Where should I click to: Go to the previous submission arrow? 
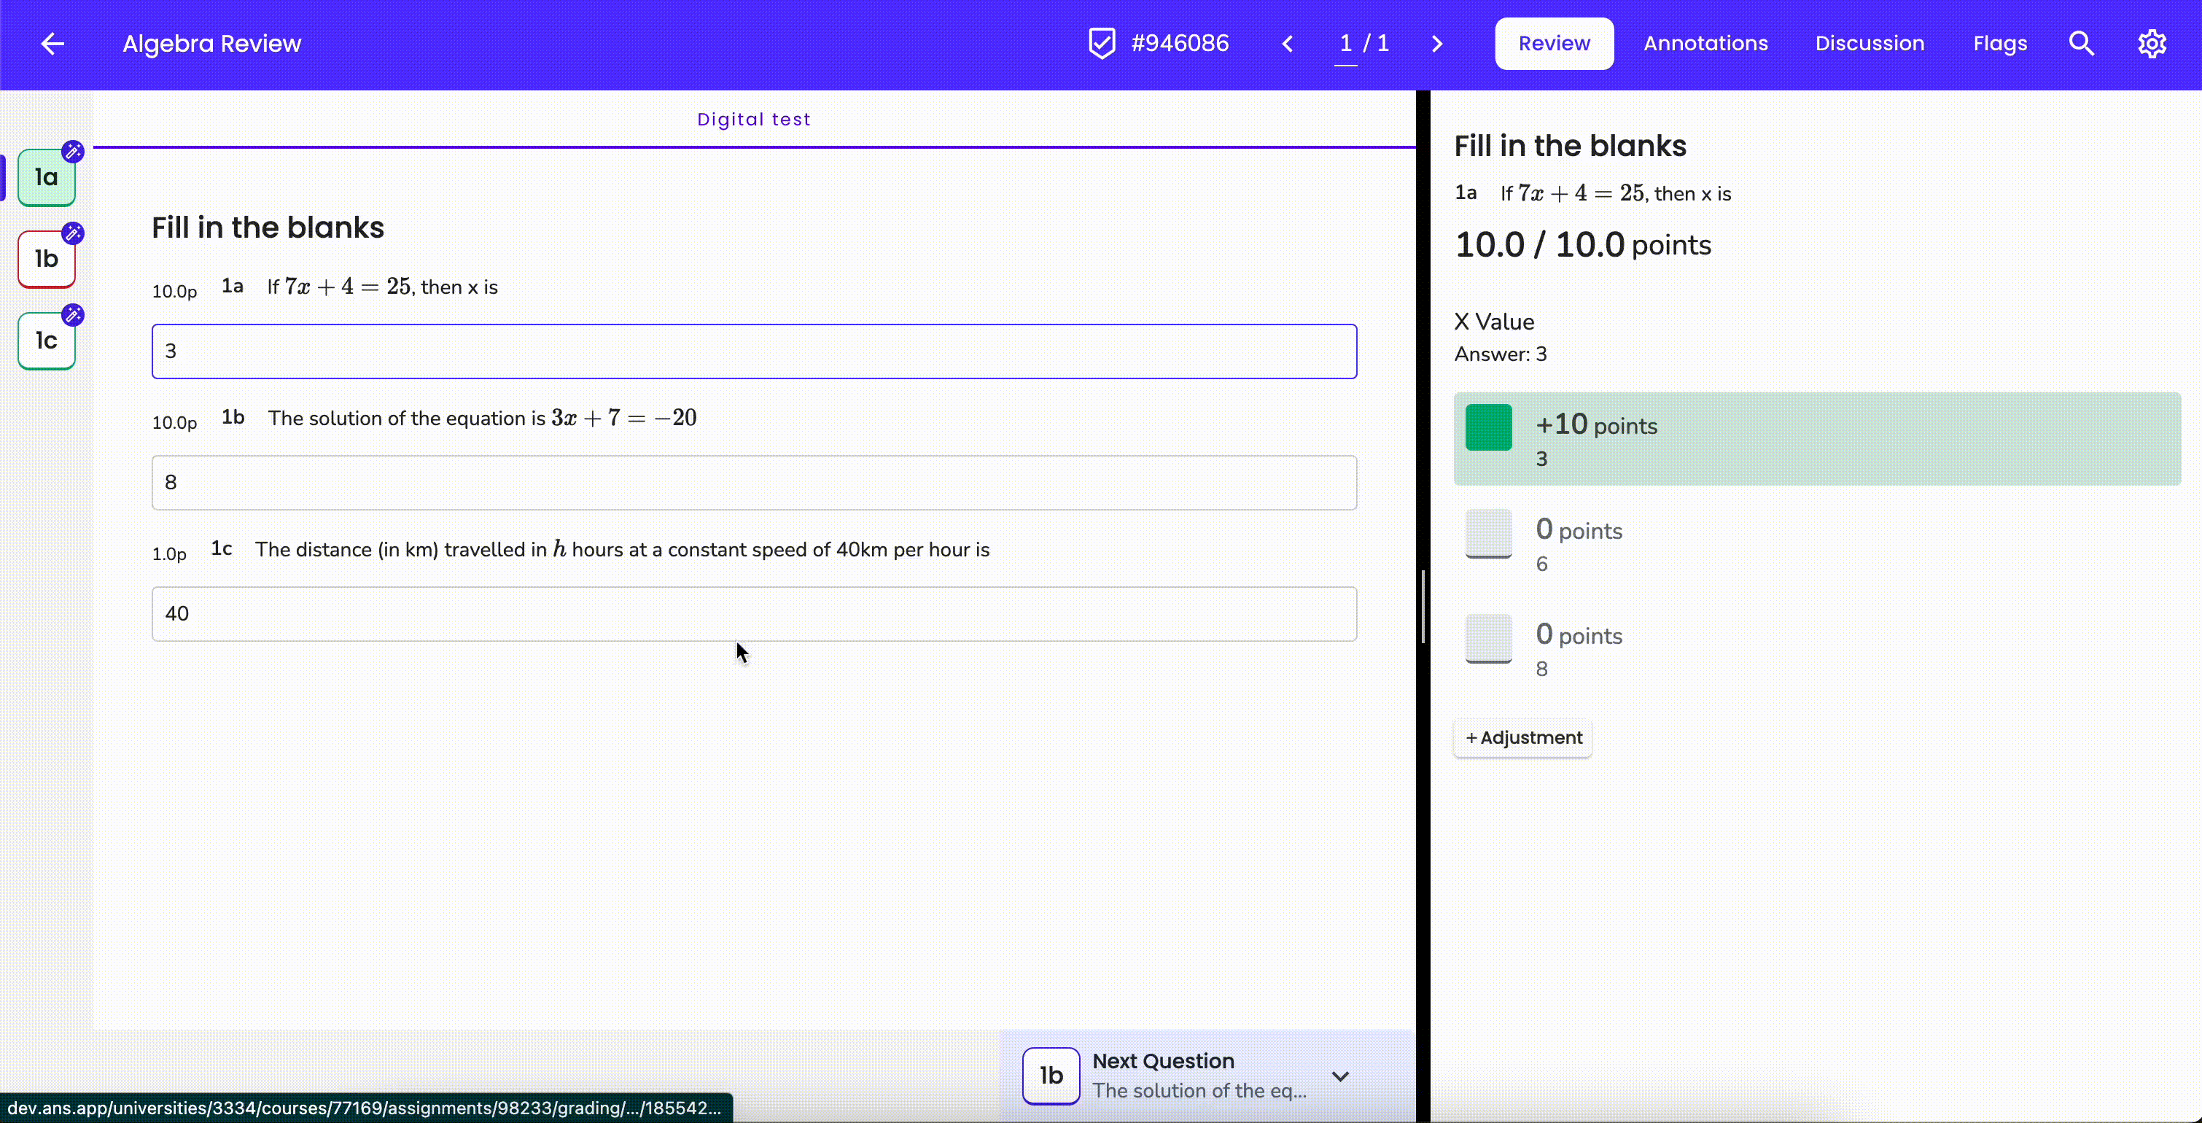(x=1288, y=44)
